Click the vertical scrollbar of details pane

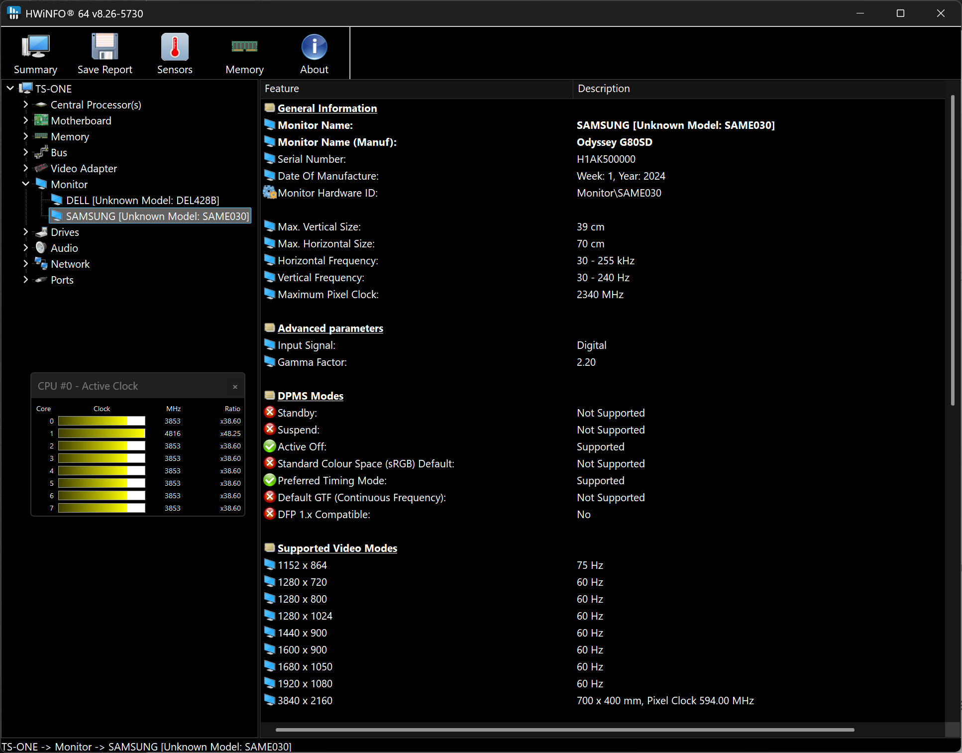[x=953, y=250]
